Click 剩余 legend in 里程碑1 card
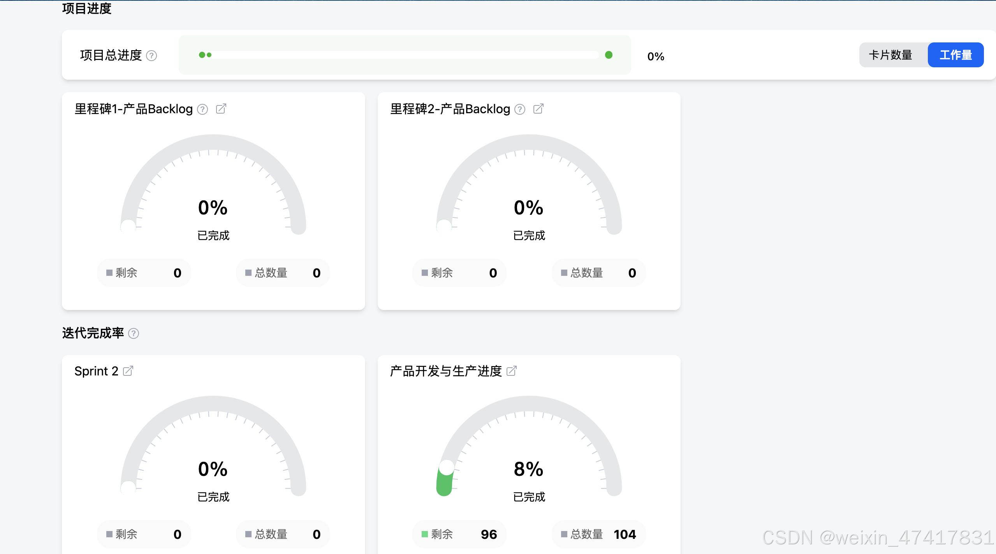 (144, 273)
